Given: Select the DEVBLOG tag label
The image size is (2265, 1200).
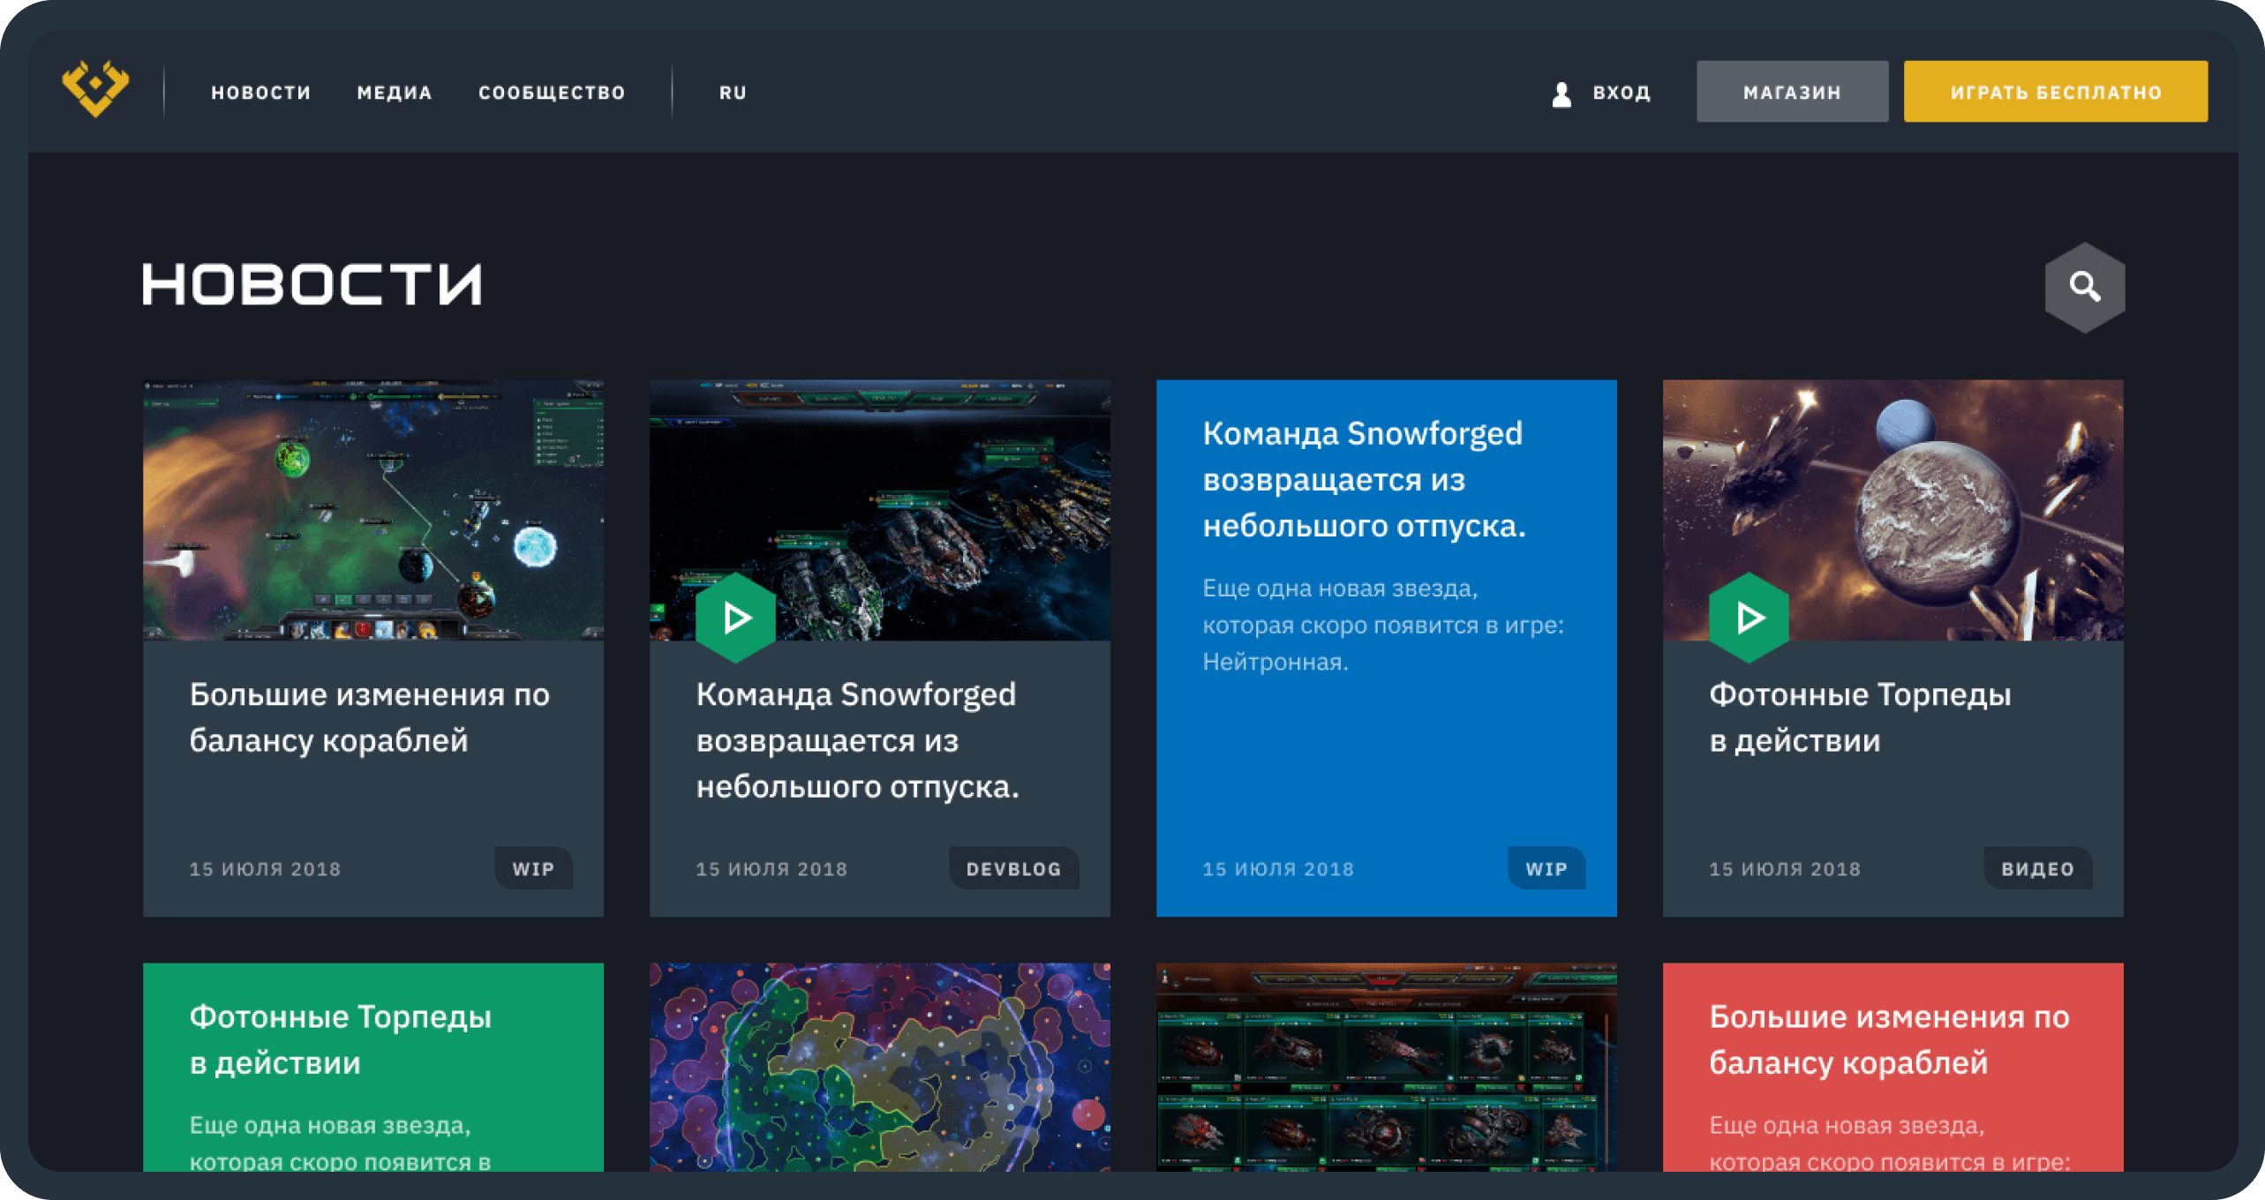Looking at the screenshot, I should [x=1013, y=868].
